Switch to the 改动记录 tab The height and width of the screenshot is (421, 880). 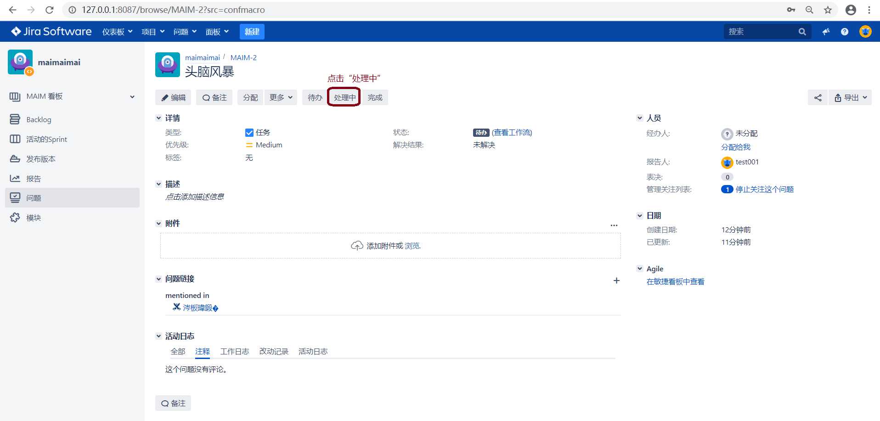(274, 351)
